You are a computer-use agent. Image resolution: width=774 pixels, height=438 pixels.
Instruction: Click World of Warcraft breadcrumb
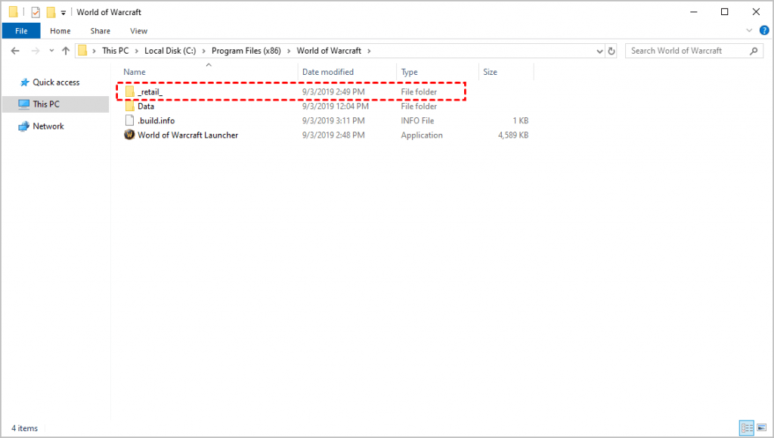click(329, 51)
